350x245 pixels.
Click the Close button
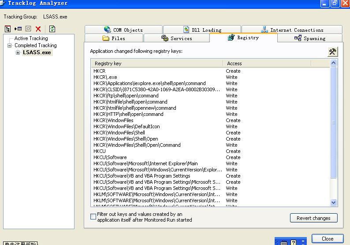click(x=328, y=238)
